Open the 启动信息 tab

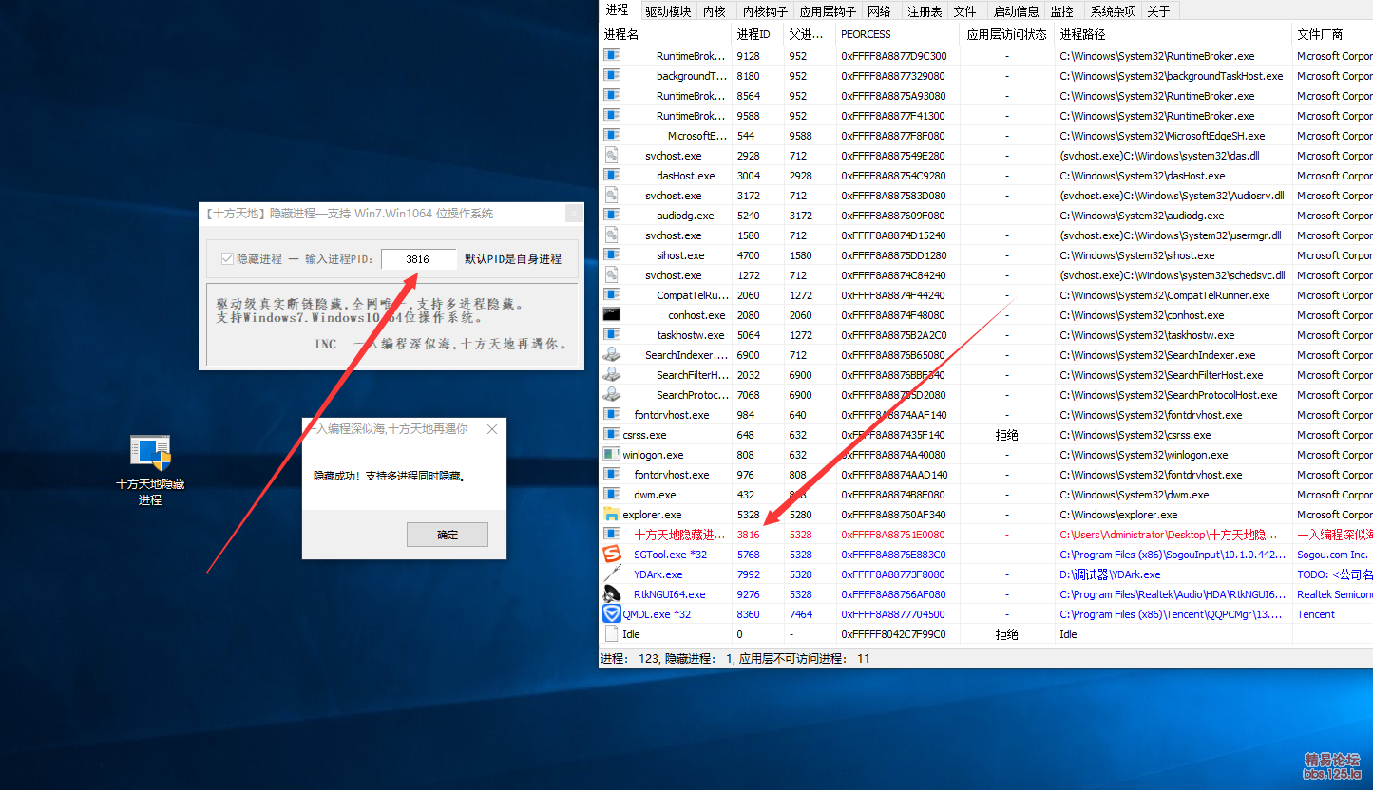tap(1016, 11)
